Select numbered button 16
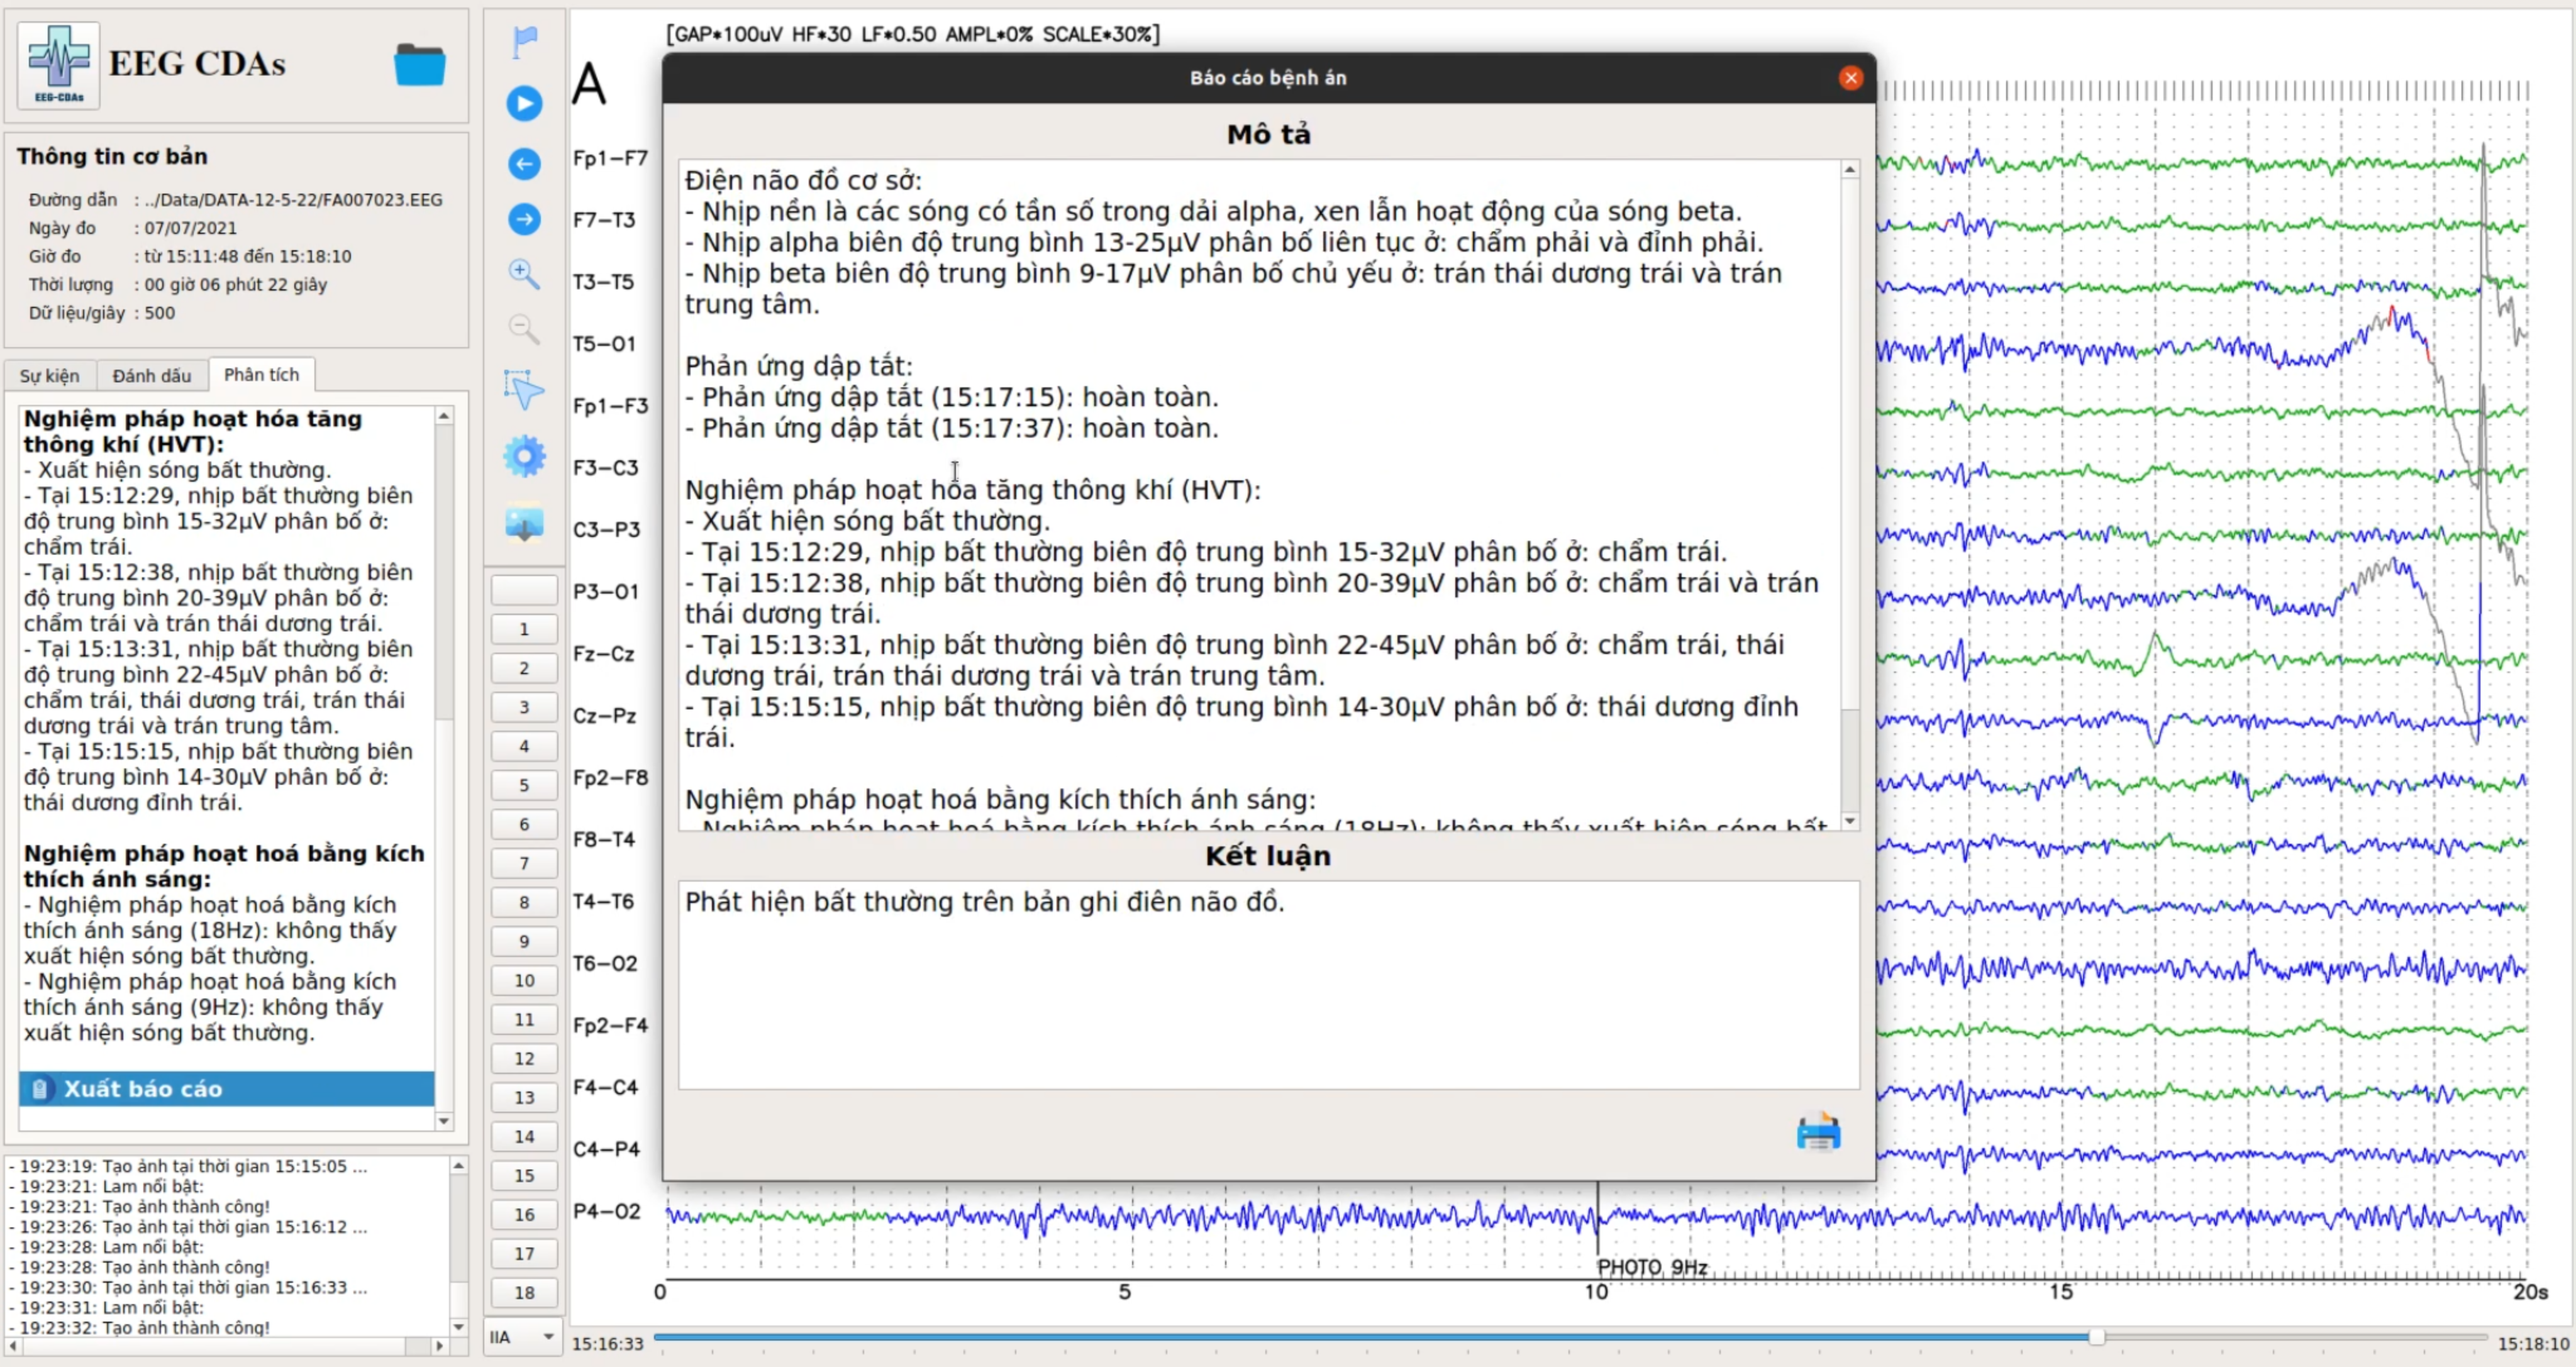This screenshot has width=2576, height=1367. click(524, 1214)
